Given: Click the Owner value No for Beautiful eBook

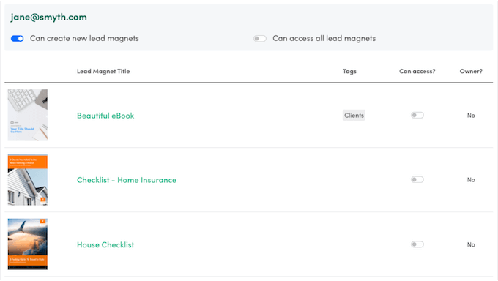Looking at the screenshot, I should tap(471, 116).
